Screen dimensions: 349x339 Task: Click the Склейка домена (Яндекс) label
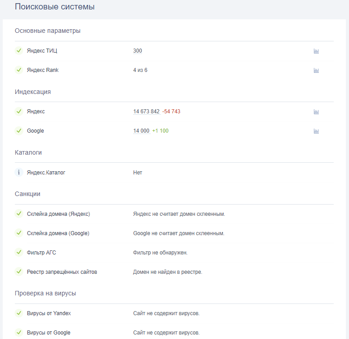(x=58, y=214)
